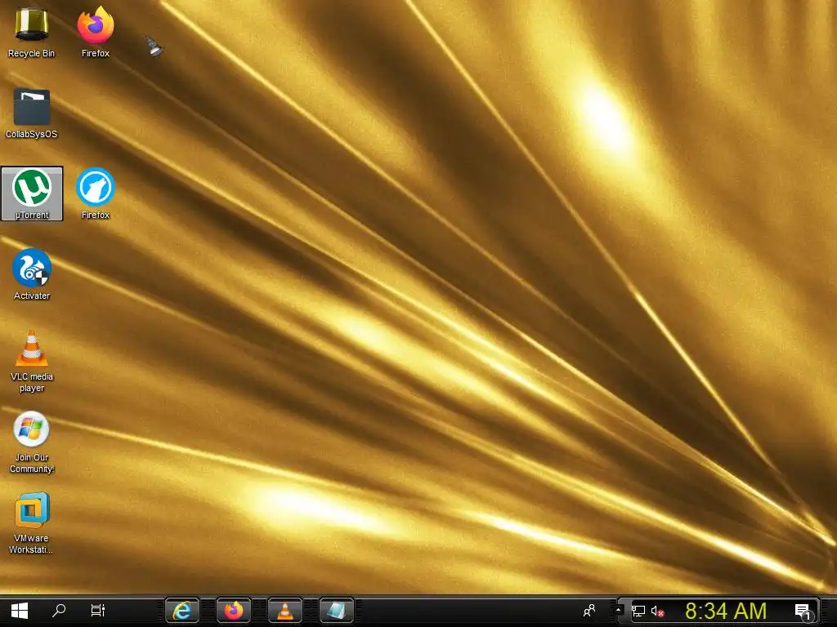This screenshot has height=627, width=837.
Task: Click the muted volume tray icon
Action: click(x=658, y=611)
